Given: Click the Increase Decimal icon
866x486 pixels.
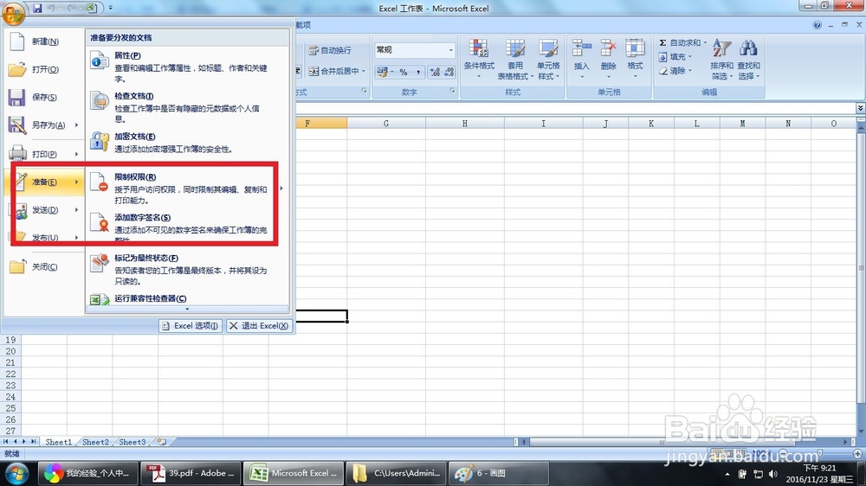Looking at the screenshot, I should [435, 73].
